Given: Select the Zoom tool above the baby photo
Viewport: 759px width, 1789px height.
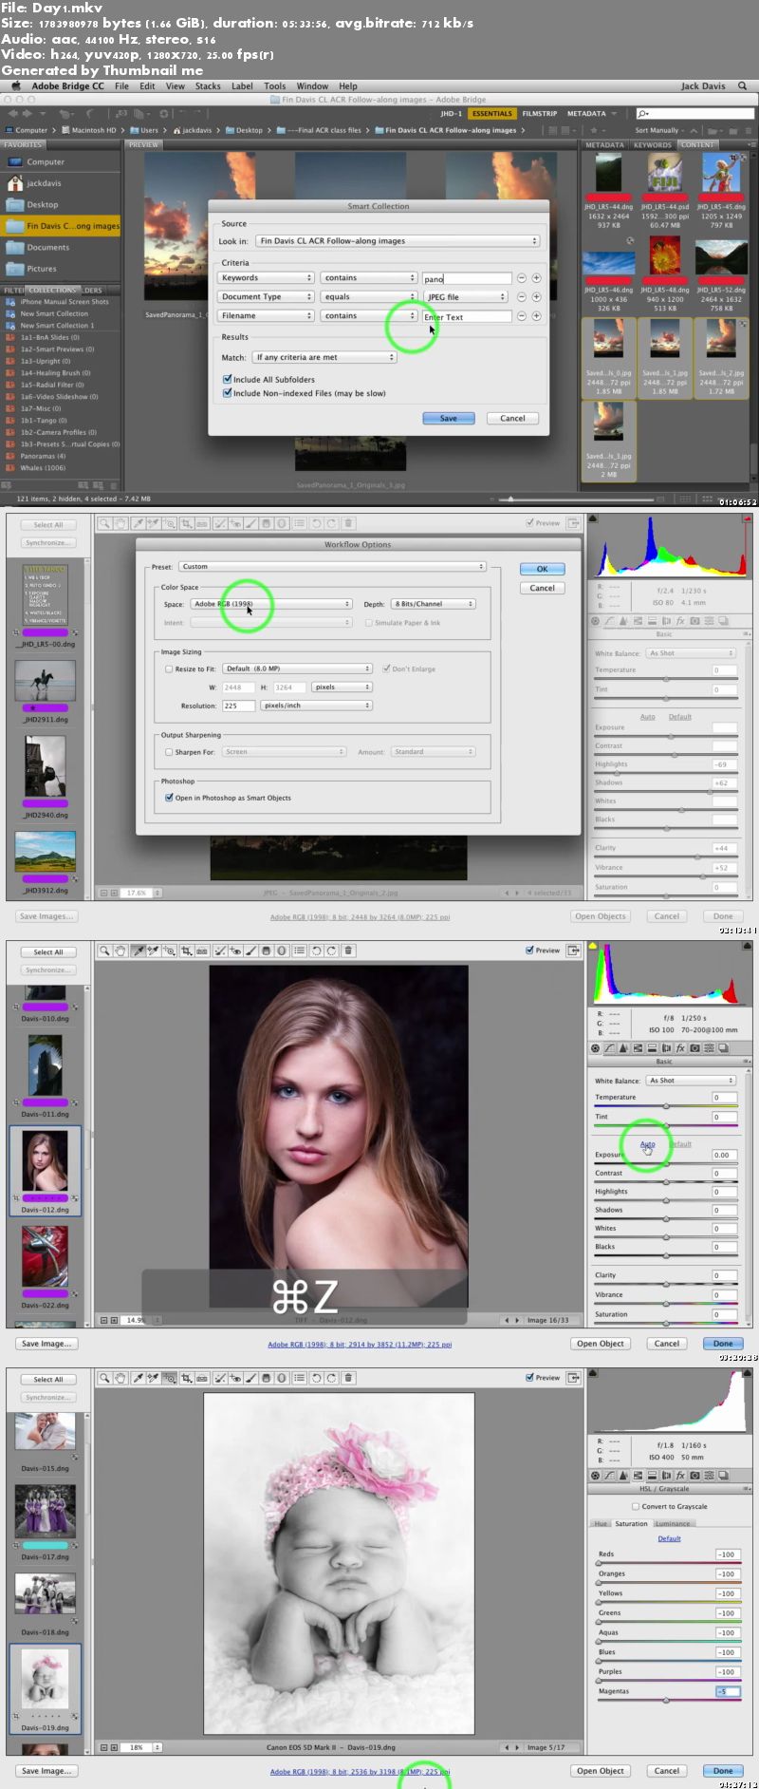Looking at the screenshot, I should click(104, 1378).
